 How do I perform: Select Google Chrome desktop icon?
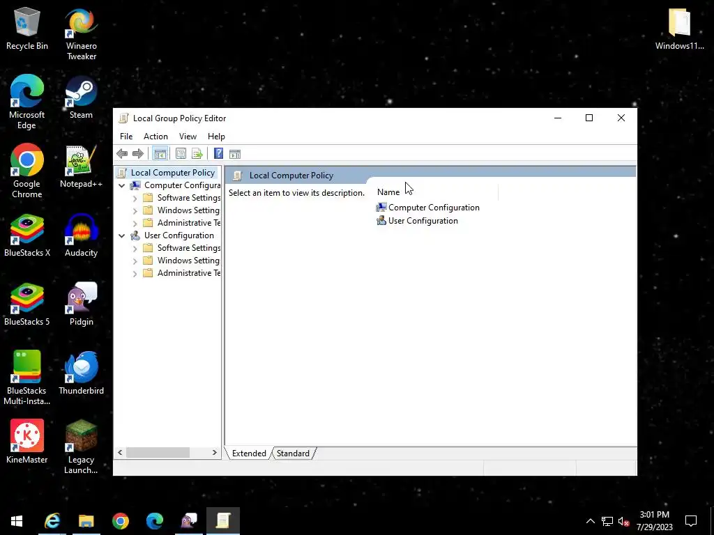pos(27,171)
